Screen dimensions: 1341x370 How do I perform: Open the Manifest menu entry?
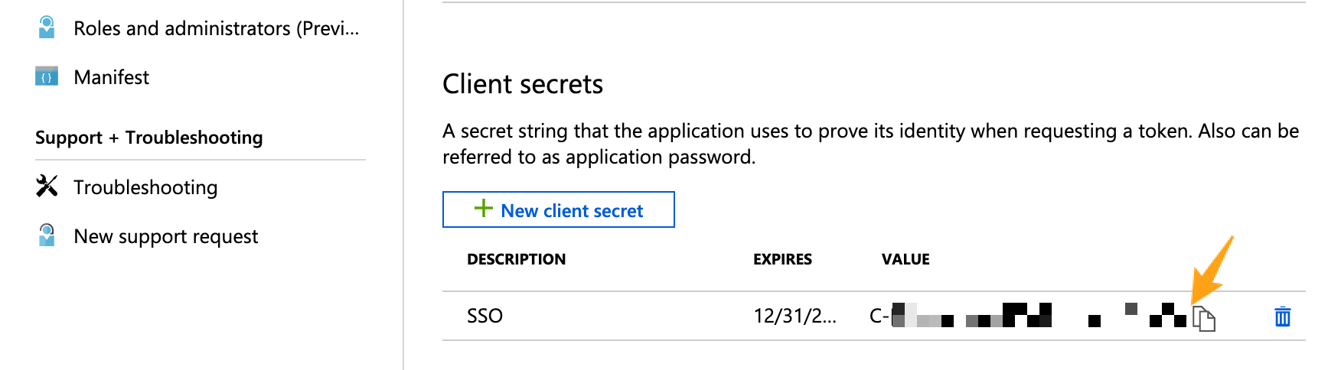point(111,77)
